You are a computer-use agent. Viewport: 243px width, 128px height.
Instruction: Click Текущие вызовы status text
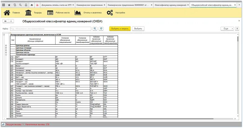point(15,124)
